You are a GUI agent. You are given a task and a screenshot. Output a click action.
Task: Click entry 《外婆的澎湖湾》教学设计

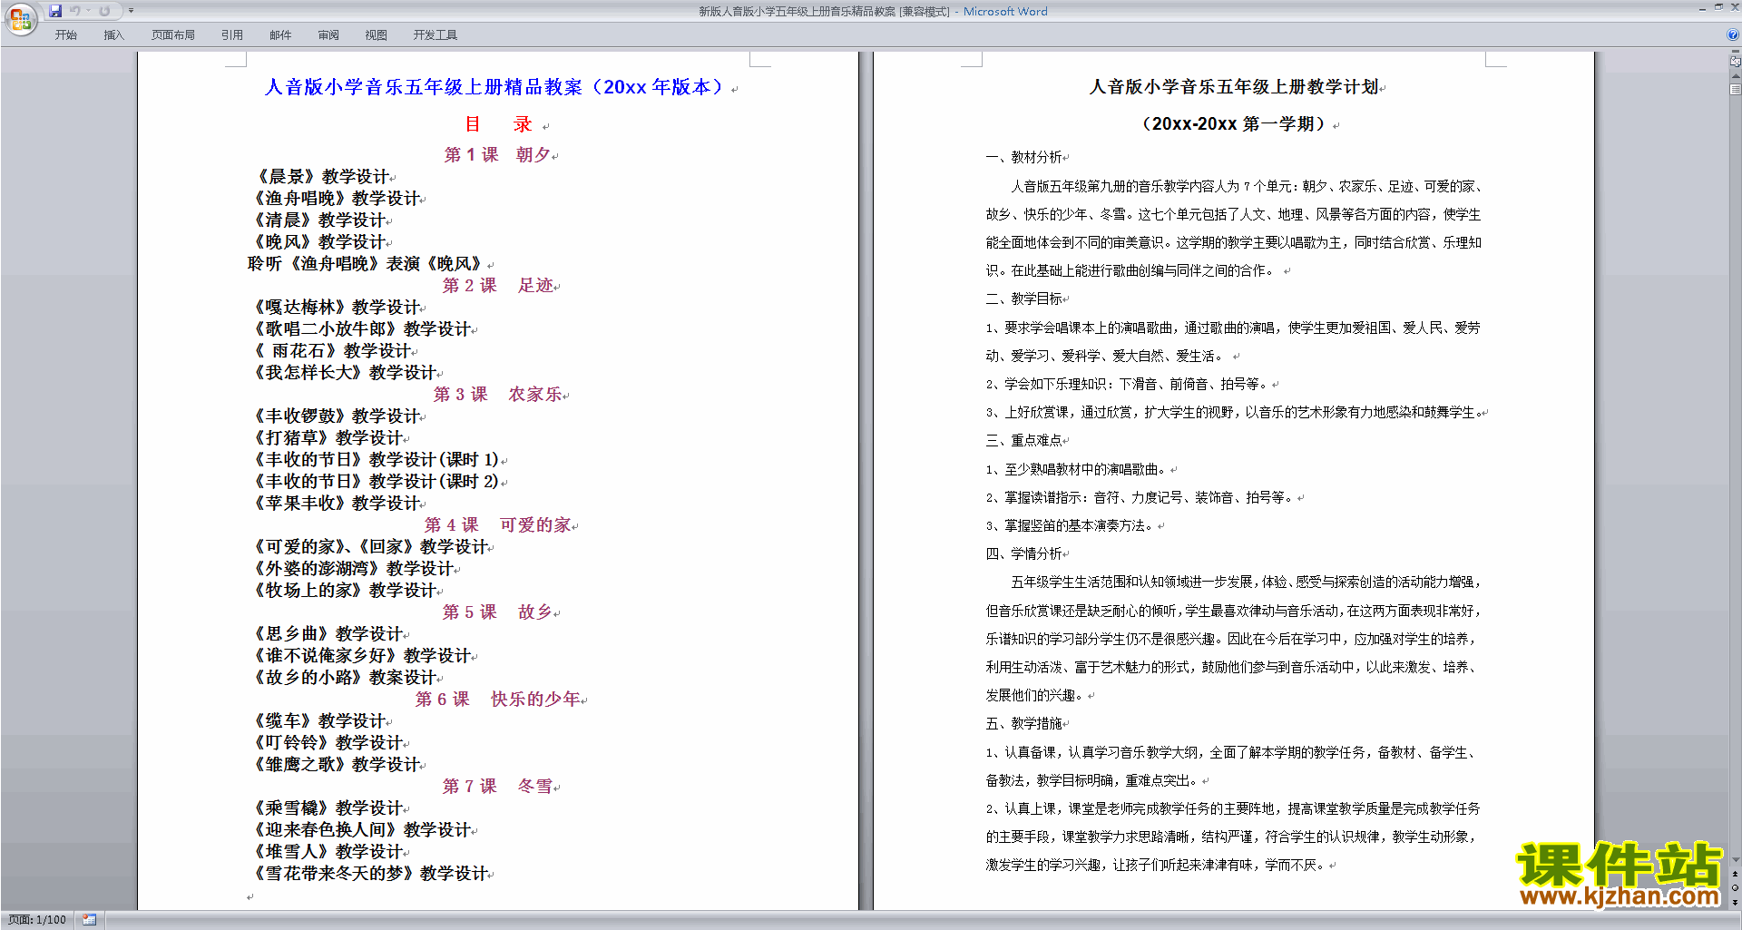pyautogui.click(x=354, y=569)
